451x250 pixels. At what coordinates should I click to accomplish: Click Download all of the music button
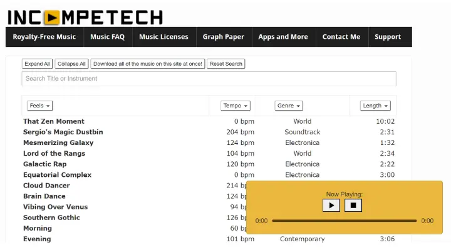point(148,64)
